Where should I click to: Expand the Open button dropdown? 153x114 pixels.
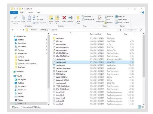pos(113,17)
